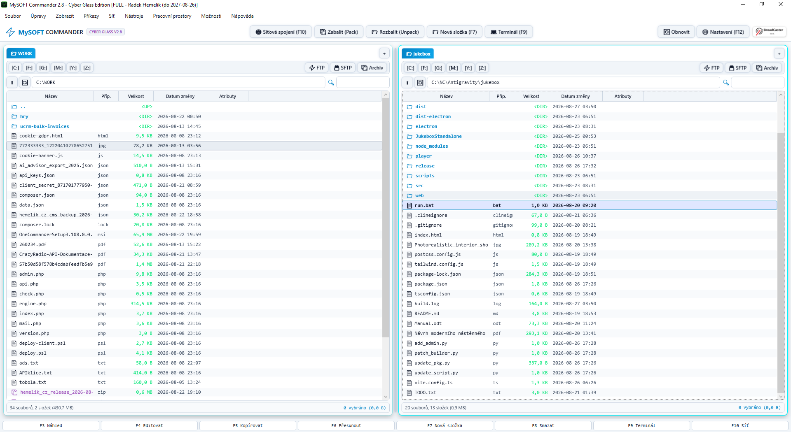Click F8 Smazat button
Viewport: 791px width, 432px height.
[x=543, y=425]
